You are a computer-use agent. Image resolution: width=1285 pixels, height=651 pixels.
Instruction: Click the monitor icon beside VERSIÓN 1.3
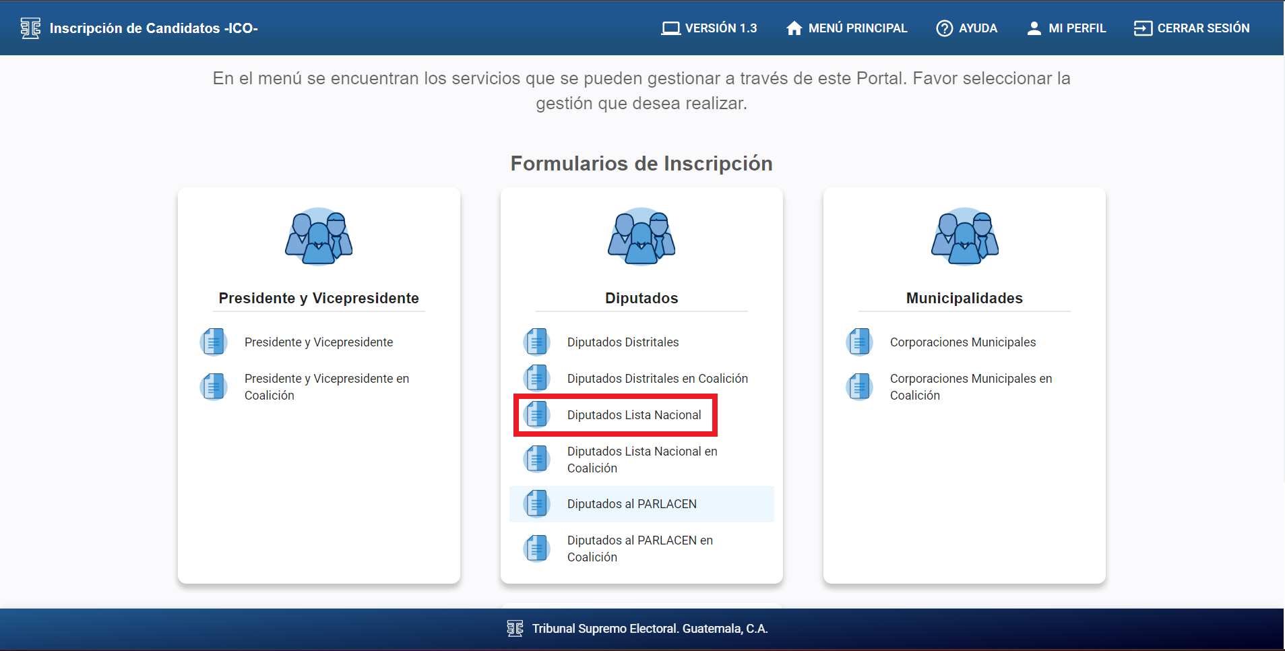pyautogui.click(x=670, y=28)
